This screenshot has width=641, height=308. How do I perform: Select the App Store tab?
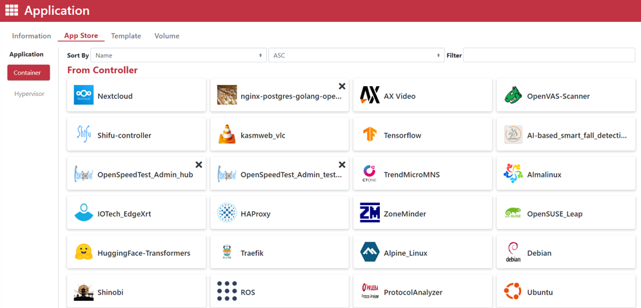81,35
